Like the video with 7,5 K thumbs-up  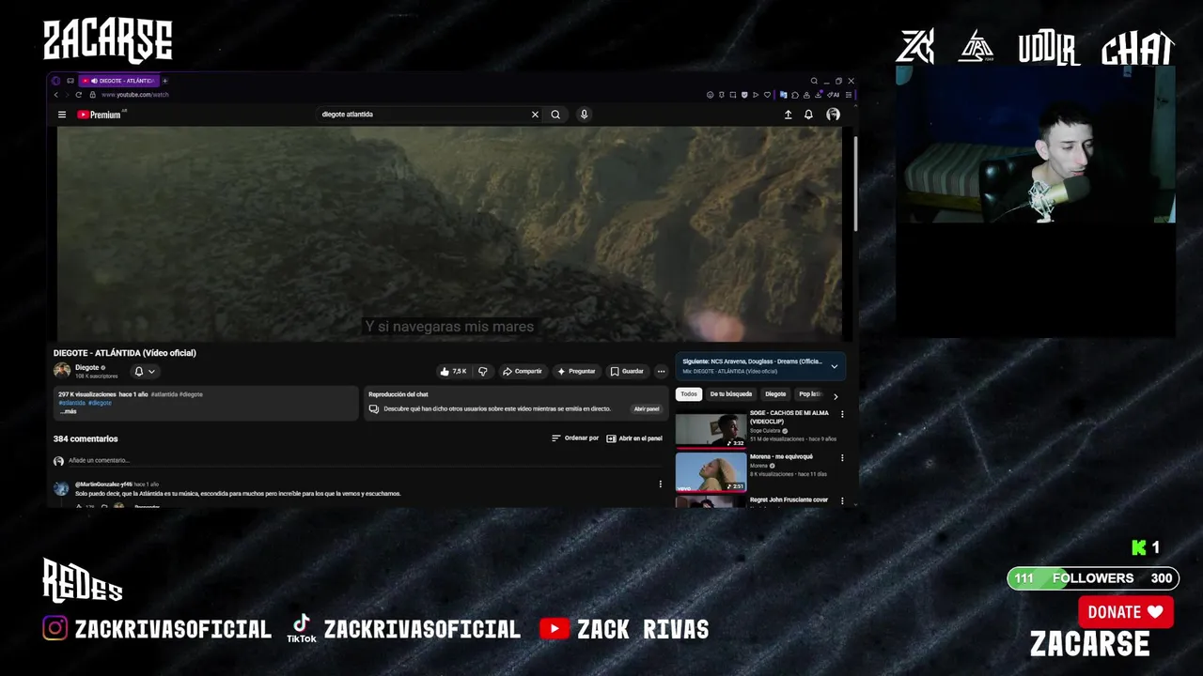pos(453,371)
